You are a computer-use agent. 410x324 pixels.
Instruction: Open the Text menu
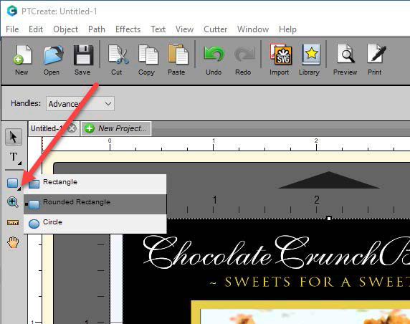point(158,29)
